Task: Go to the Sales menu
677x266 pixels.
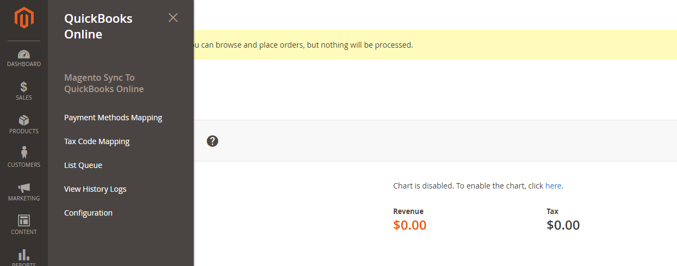Action: click(x=24, y=91)
